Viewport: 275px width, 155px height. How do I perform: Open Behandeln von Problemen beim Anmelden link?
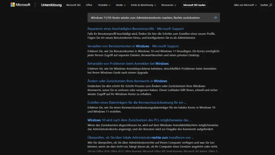[x=128, y=64]
